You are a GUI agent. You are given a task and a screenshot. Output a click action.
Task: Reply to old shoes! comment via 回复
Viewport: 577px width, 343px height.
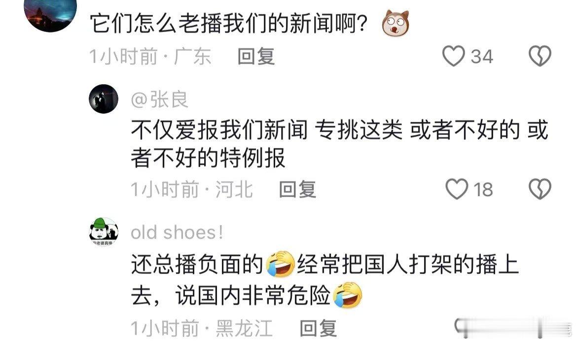pos(318,328)
